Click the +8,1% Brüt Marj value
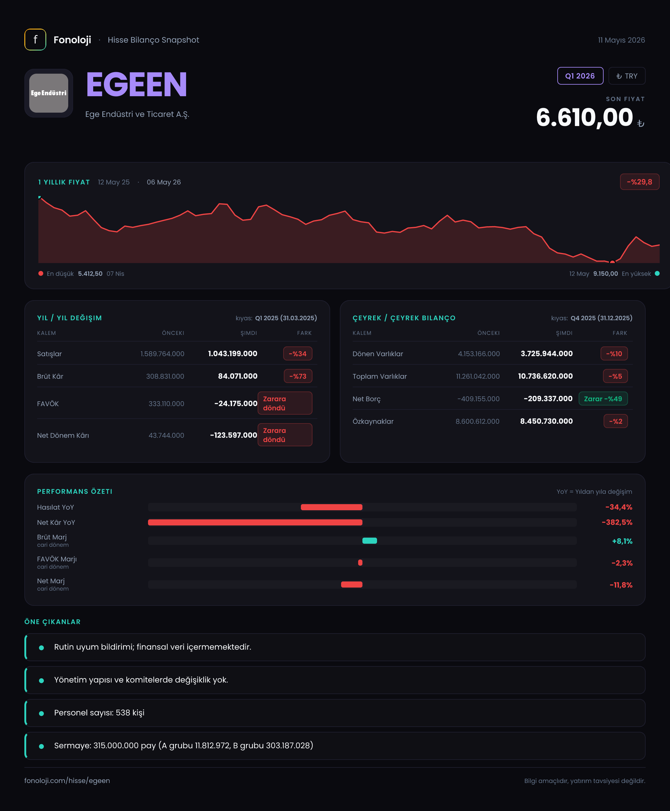The image size is (670, 811). tap(622, 541)
